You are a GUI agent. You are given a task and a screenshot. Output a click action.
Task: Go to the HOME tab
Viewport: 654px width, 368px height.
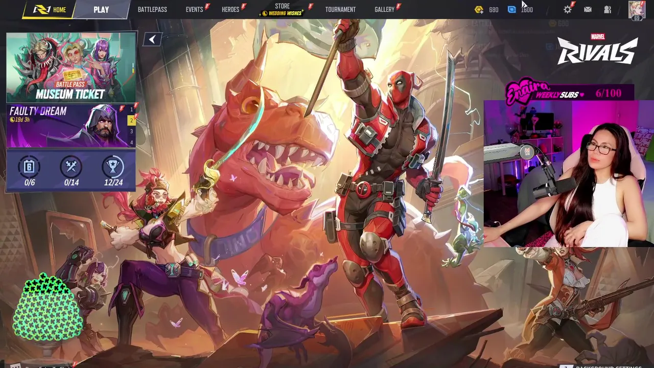click(x=50, y=10)
